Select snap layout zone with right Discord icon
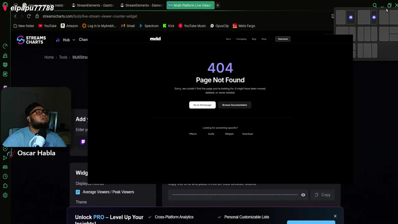398x224 pixels. [374, 17]
